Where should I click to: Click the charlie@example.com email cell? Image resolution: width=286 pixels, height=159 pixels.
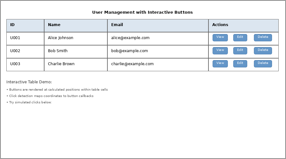(x=158, y=64)
